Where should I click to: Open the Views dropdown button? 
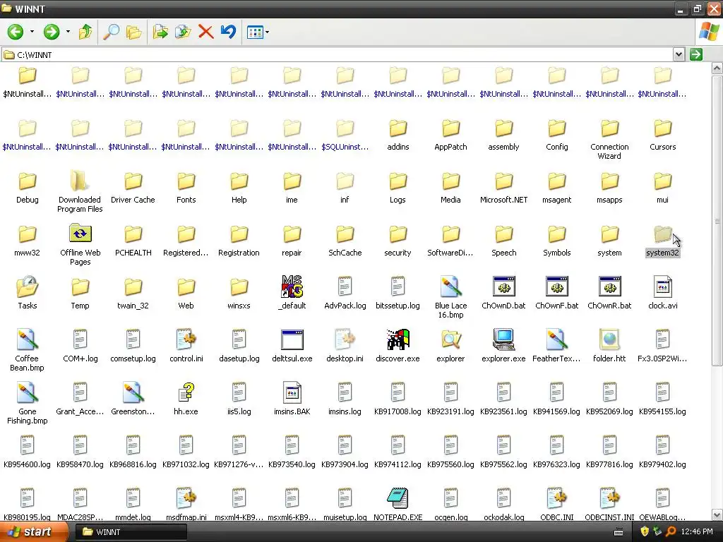point(258,32)
